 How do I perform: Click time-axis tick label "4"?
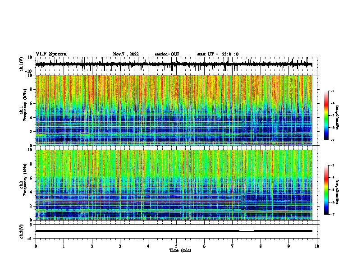148,246
